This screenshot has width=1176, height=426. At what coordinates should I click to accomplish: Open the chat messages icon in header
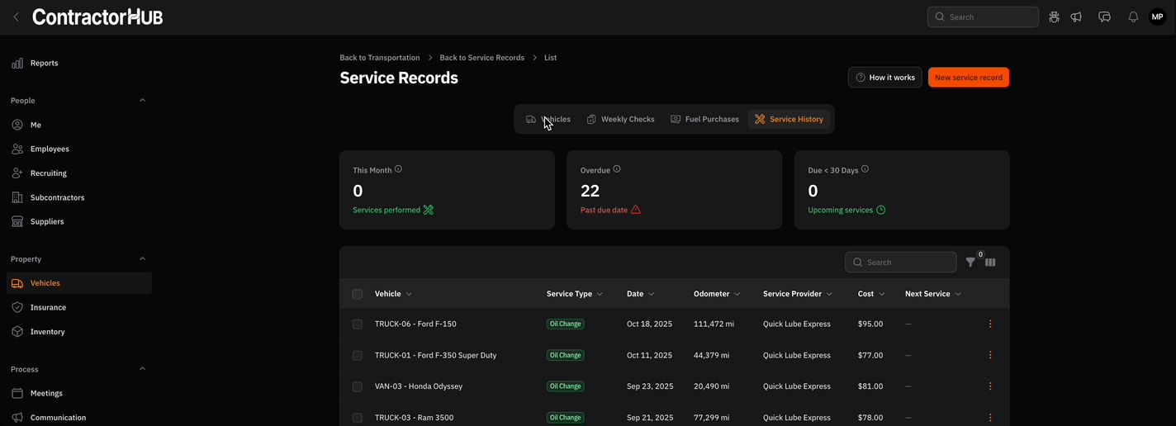click(1104, 17)
